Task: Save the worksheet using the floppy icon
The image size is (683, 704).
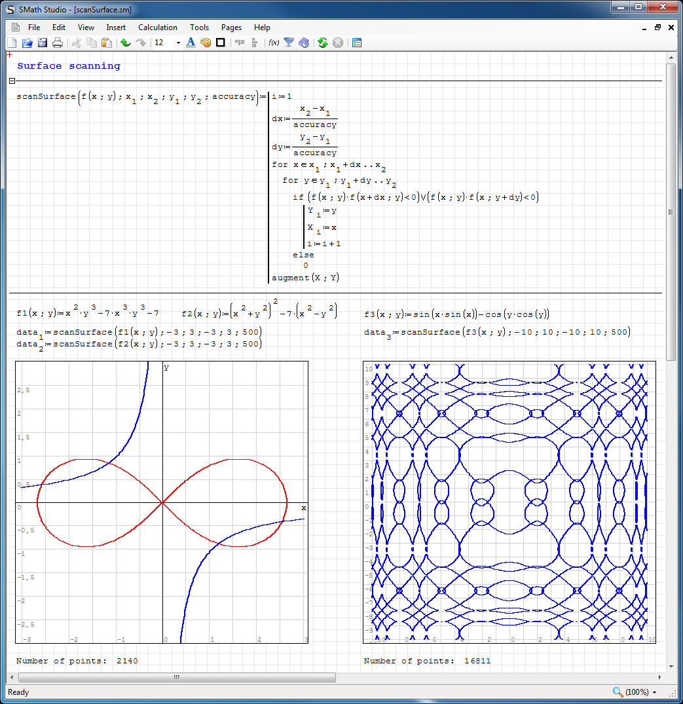Action: pos(42,43)
